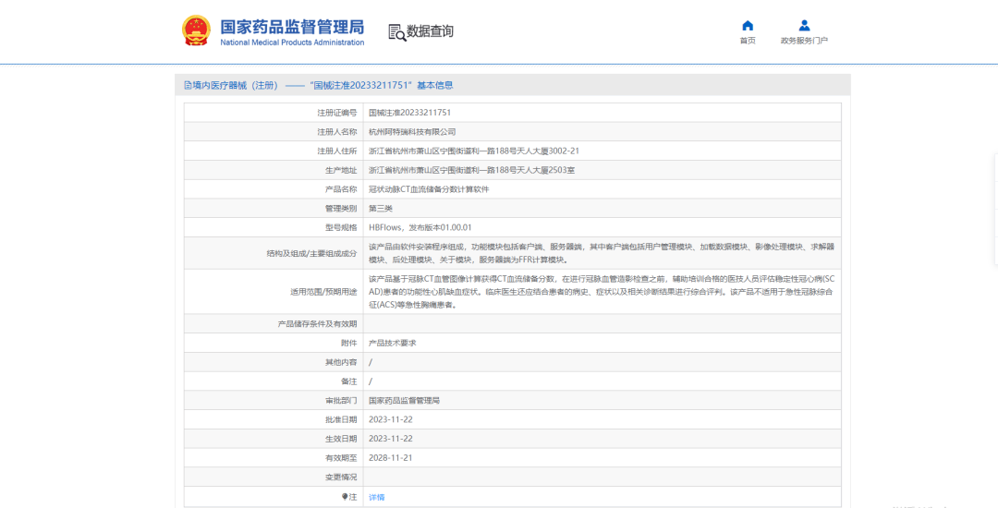Click registrant name 杭州阿特瑞科技有限公司

[412, 131]
